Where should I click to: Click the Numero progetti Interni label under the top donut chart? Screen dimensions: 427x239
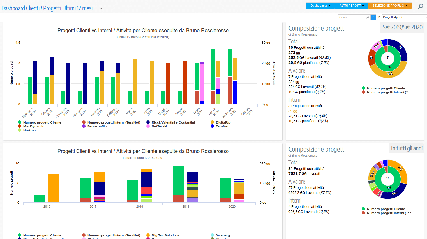tap(390, 92)
